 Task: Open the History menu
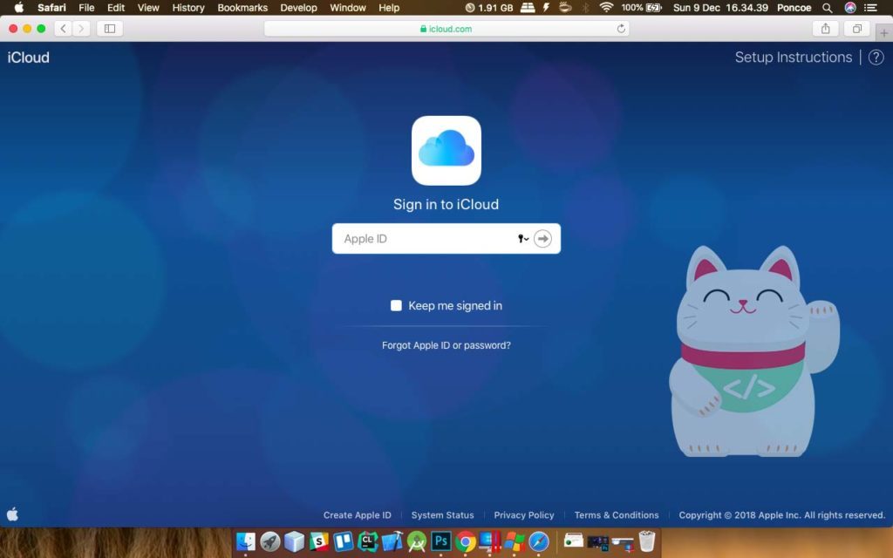coord(188,8)
